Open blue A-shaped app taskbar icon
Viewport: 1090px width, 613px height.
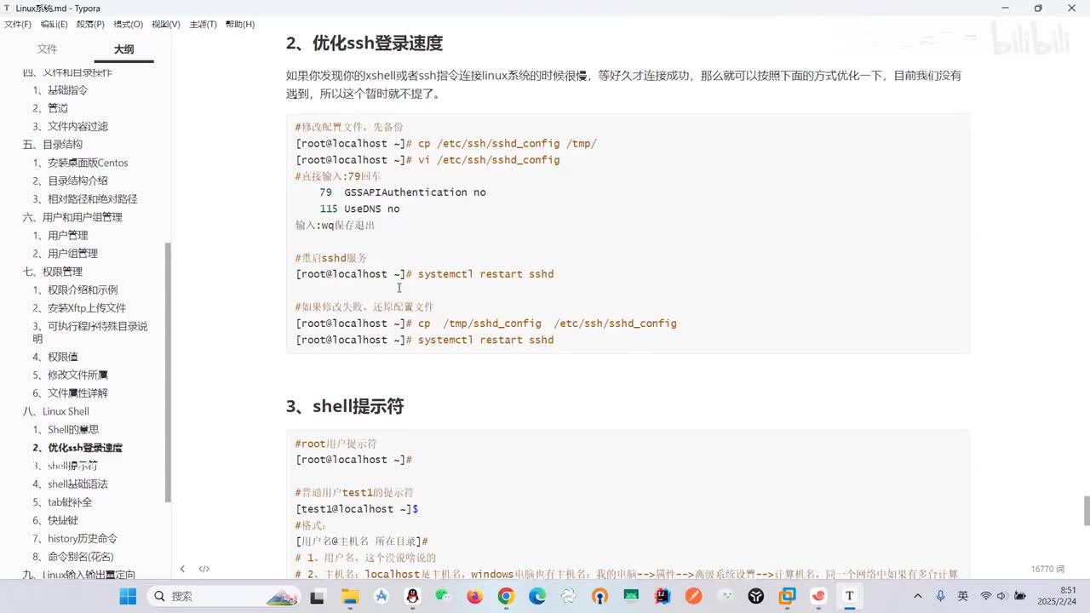click(x=381, y=597)
